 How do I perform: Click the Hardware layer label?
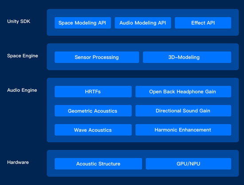coord(18,162)
